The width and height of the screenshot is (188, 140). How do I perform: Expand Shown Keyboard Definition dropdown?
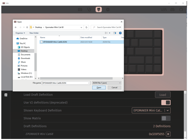coord(168,110)
